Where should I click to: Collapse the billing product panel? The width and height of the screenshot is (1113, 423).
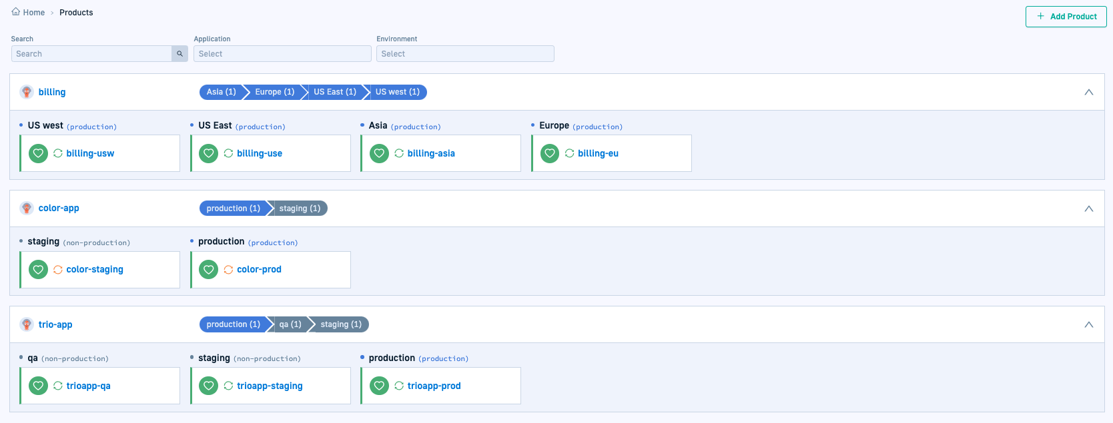(1089, 92)
